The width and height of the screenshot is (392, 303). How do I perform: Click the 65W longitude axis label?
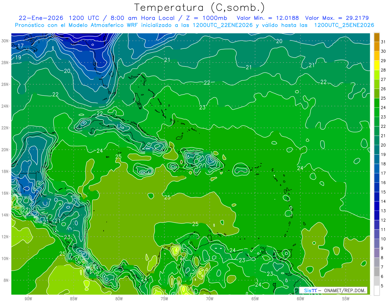(255, 299)
